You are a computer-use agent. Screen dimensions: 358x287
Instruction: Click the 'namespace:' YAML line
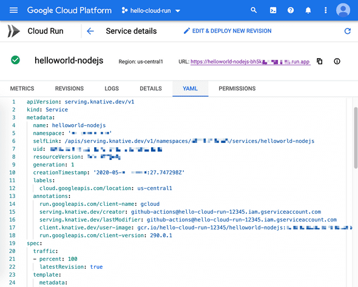tap(72, 133)
